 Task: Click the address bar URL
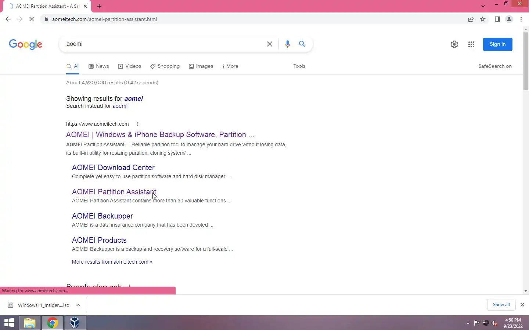click(x=105, y=19)
